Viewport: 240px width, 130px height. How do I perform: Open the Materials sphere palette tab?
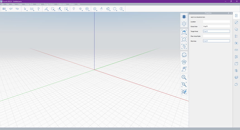coord(236,23)
